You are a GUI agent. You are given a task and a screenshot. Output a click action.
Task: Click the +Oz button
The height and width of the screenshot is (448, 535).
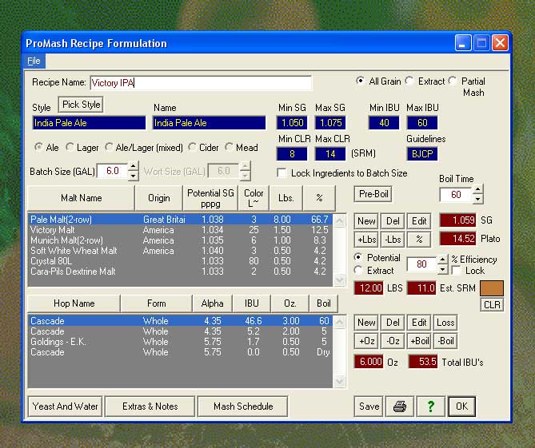pyautogui.click(x=366, y=341)
